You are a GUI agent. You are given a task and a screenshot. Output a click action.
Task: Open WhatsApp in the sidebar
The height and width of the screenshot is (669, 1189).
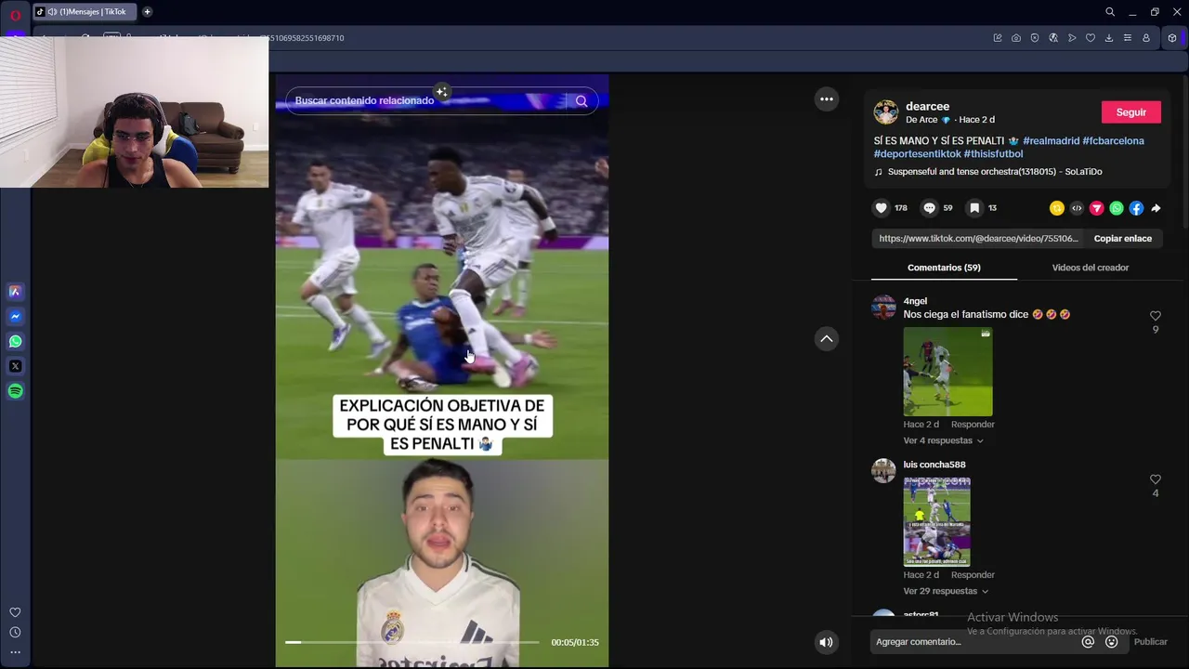pos(15,341)
